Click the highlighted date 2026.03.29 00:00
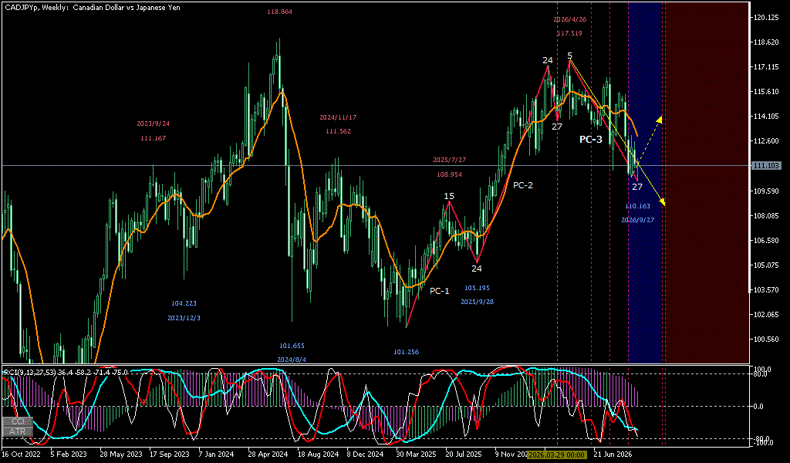Screen dimensions: 790x463 click(557, 455)
